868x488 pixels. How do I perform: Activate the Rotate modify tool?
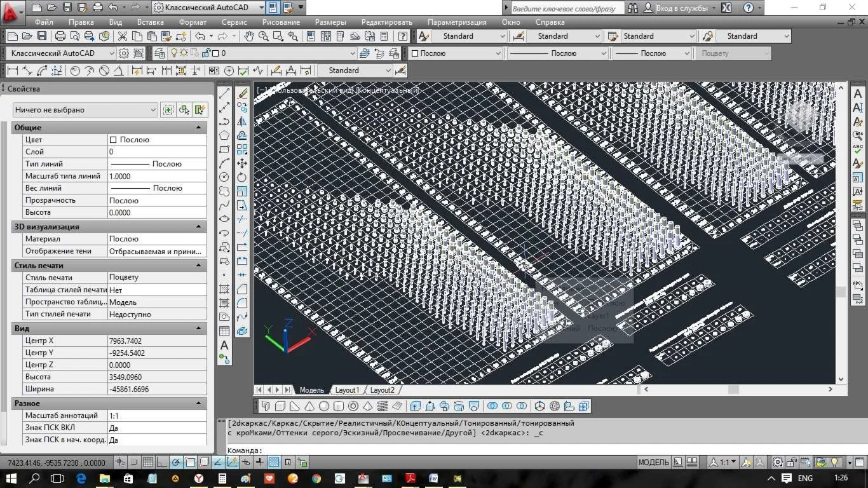click(x=242, y=177)
